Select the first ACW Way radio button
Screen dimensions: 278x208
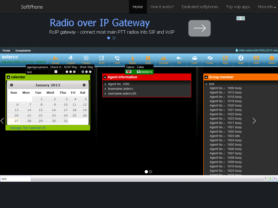[x=67, y=72]
